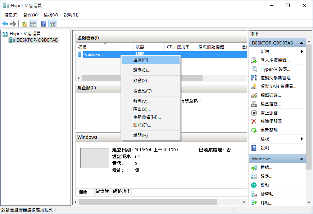Click the 虛擬交換器管理 switch icon
313x214 pixels.
(x=254, y=77)
